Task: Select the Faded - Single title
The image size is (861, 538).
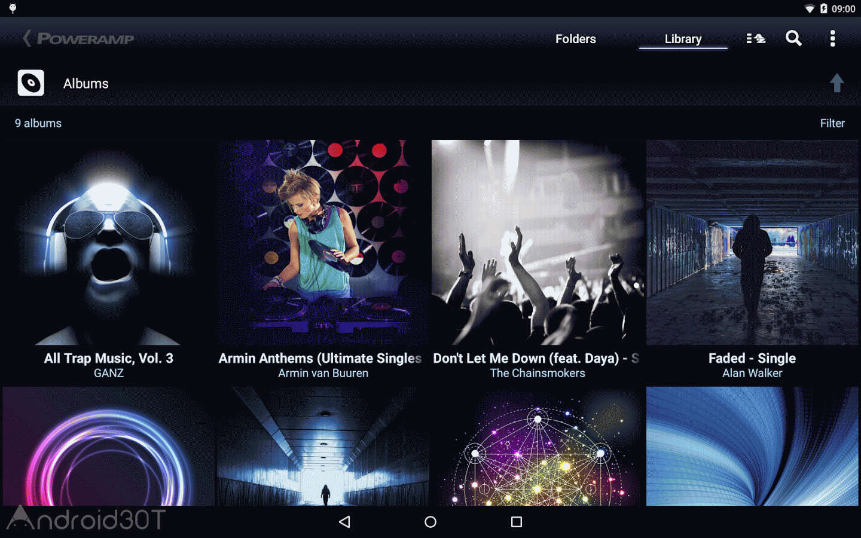Action: pyautogui.click(x=752, y=358)
